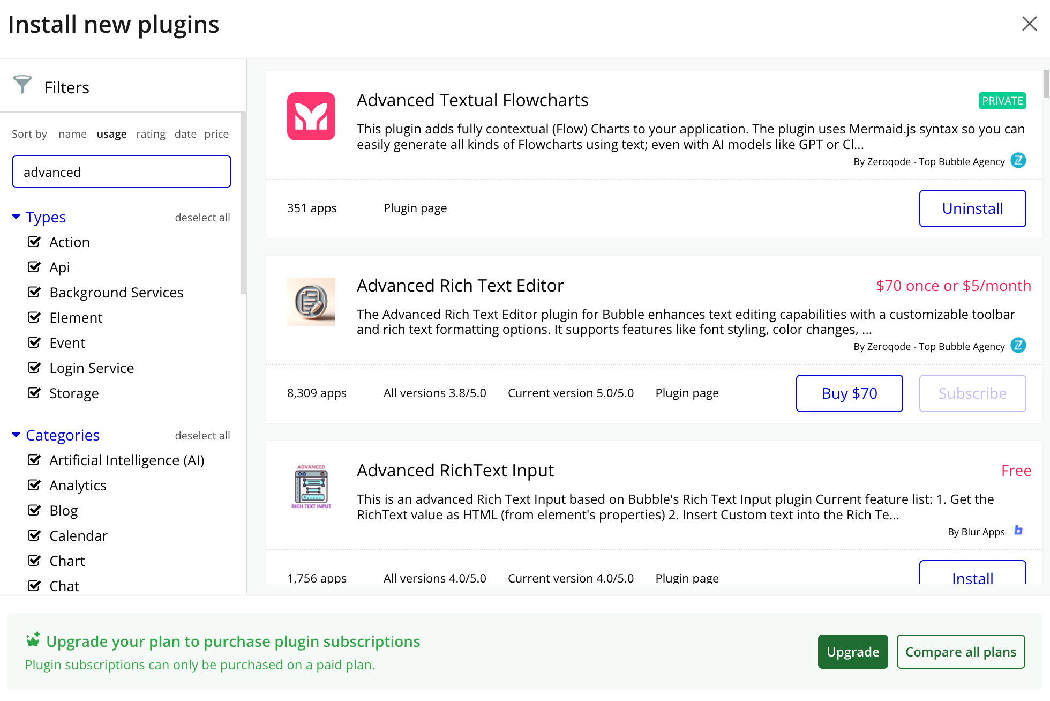
Task: Uncheck the Blog category filter
Action: click(x=34, y=510)
